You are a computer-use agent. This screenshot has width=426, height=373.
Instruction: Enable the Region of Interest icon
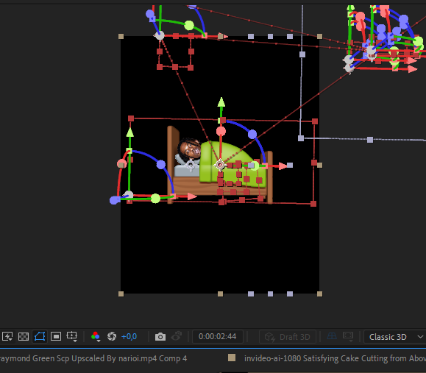pyautogui.click(x=56, y=337)
